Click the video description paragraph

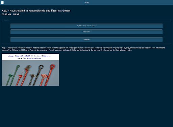pos(83,49)
